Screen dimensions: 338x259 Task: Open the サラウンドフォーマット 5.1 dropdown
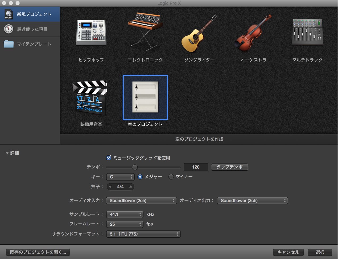pyautogui.click(x=143, y=234)
